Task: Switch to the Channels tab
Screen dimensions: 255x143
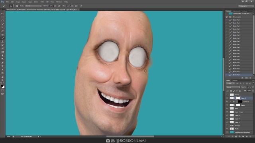Action: click(235, 80)
